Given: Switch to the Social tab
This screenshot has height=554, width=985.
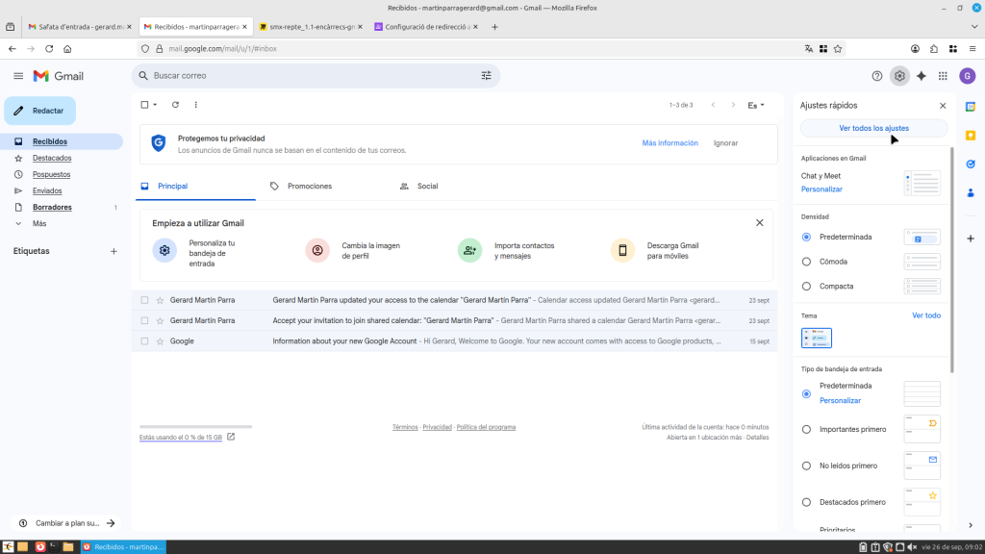Looking at the screenshot, I should coord(427,186).
